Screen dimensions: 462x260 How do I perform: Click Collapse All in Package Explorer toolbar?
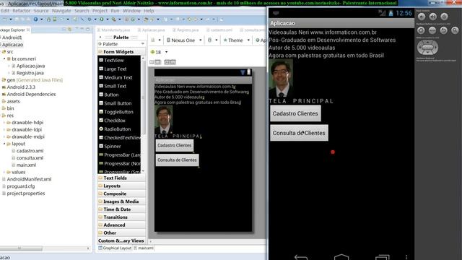(64, 30)
